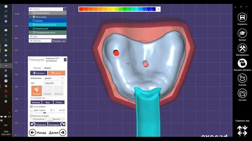Check the Allow any changes checkbox
Viewport: 252px width, 141px height.
[x=31, y=116]
